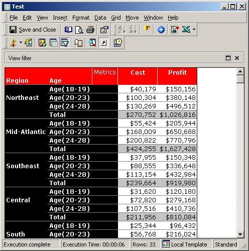
Task: Close the View filter panel
Action: point(237,58)
